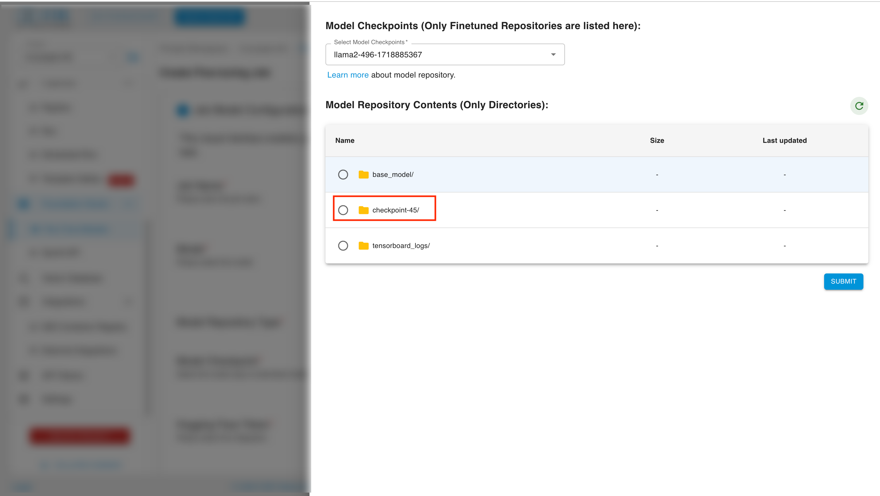Select the checkpoint-45/ radio button

[x=343, y=210]
